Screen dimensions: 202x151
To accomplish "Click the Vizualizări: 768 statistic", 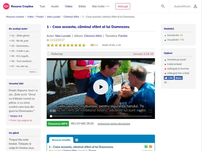I will 175,40.
